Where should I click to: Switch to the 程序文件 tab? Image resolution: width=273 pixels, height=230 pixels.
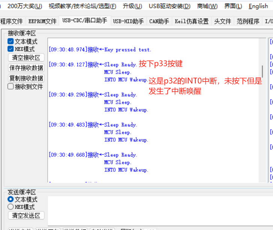[x=12, y=21]
